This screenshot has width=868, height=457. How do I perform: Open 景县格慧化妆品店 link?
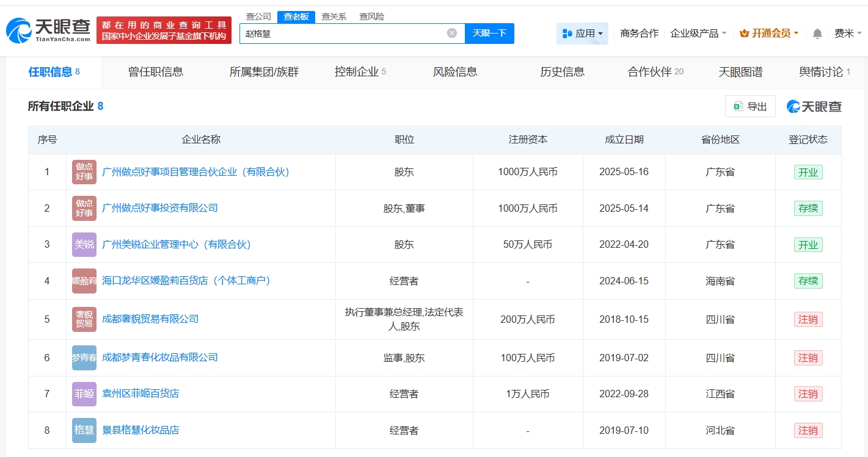tap(140, 430)
